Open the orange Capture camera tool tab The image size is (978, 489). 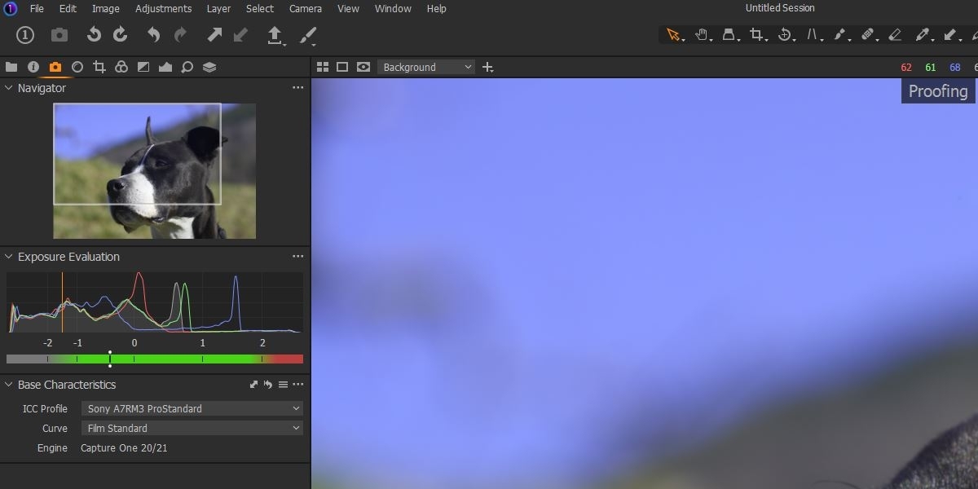pyautogui.click(x=55, y=67)
